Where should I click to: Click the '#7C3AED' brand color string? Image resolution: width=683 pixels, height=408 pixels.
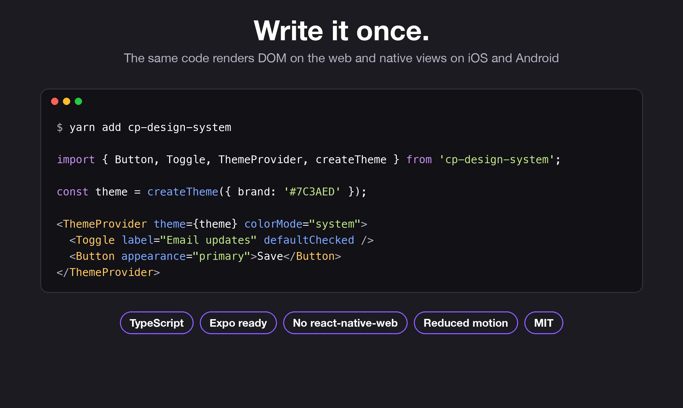[312, 192]
